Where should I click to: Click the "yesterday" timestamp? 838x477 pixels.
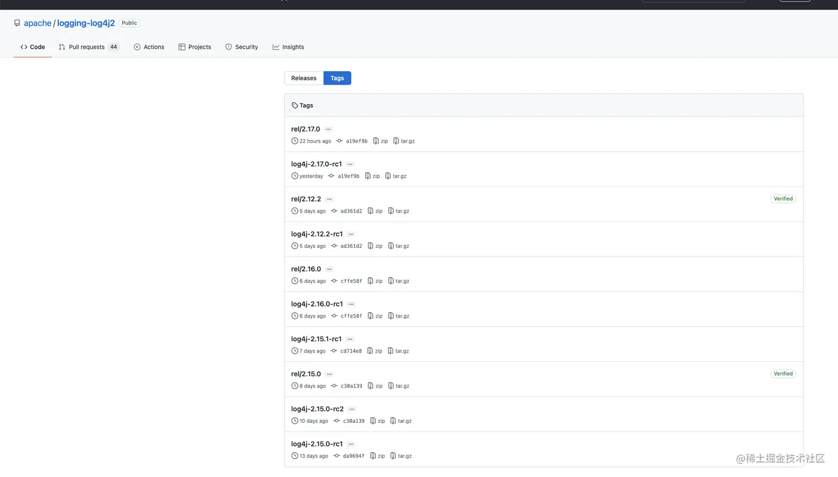pyautogui.click(x=311, y=176)
